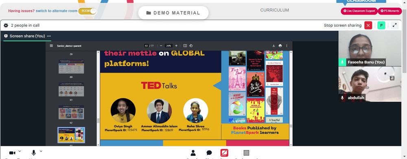407x159 pixels.
Task: Click Faseeha Banu video tile
Action: 370,49
